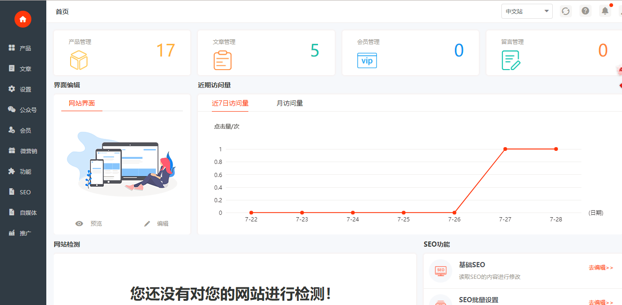622x305 pixels.
Task: Click the 文章管理 count 5
Action: (315, 50)
